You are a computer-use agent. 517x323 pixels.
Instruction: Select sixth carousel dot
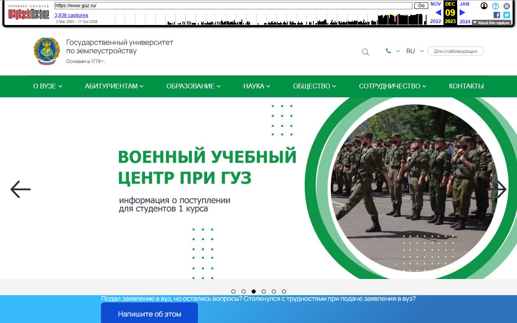[x=284, y=292]
